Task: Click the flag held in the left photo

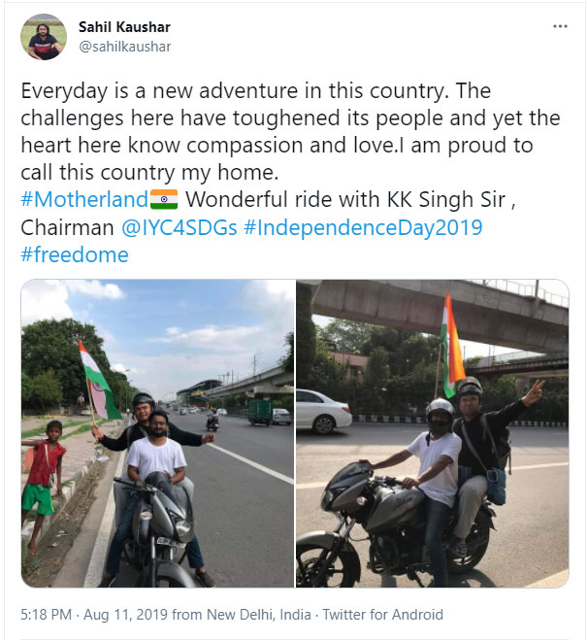Action: pos(99,381)
